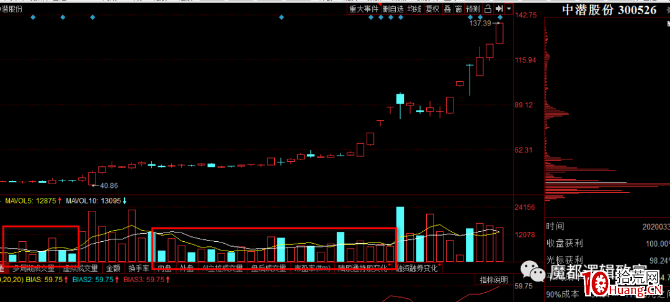Click the 复权 price adjustment button
Screen dimensions: 670x302
432,9
